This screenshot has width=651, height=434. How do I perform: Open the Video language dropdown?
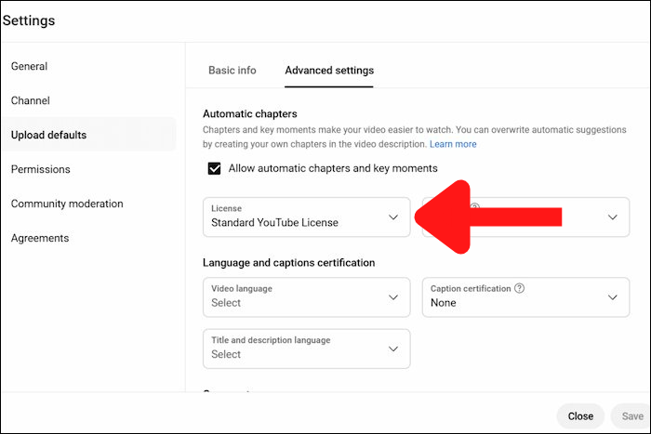pyautogui.click(x=306, y=297)
